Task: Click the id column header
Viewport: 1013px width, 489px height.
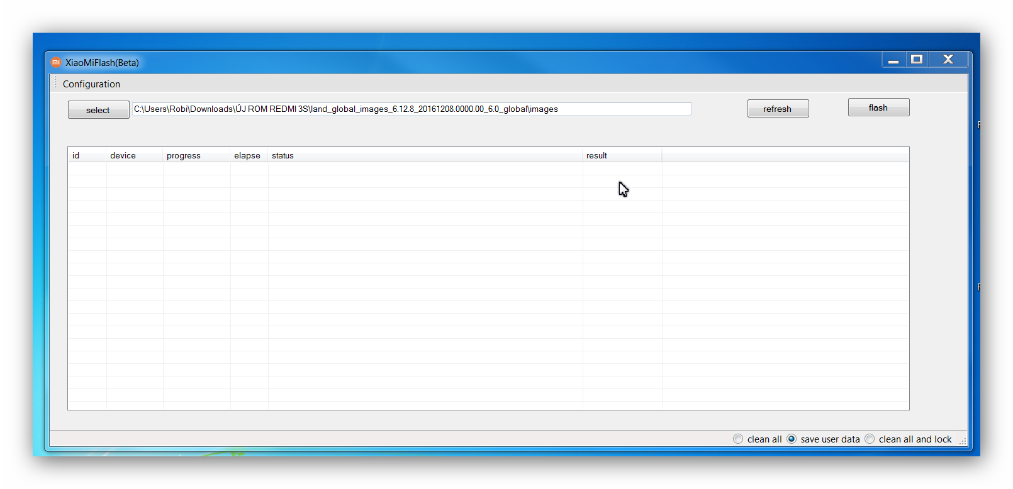Action: pos(87,155)
